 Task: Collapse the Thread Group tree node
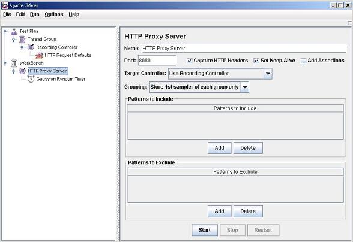tap(13, 40)
